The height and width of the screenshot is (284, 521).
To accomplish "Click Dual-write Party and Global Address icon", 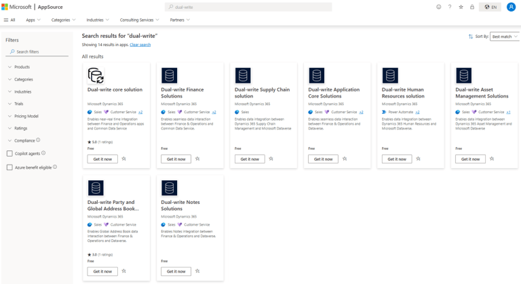I will 96,188.
